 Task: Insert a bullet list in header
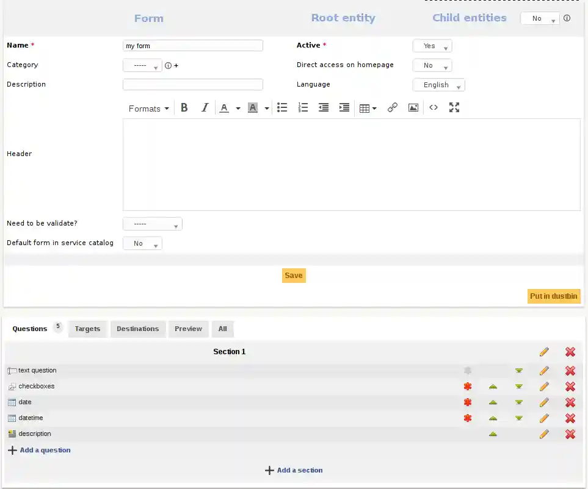(x=282, y=108)
